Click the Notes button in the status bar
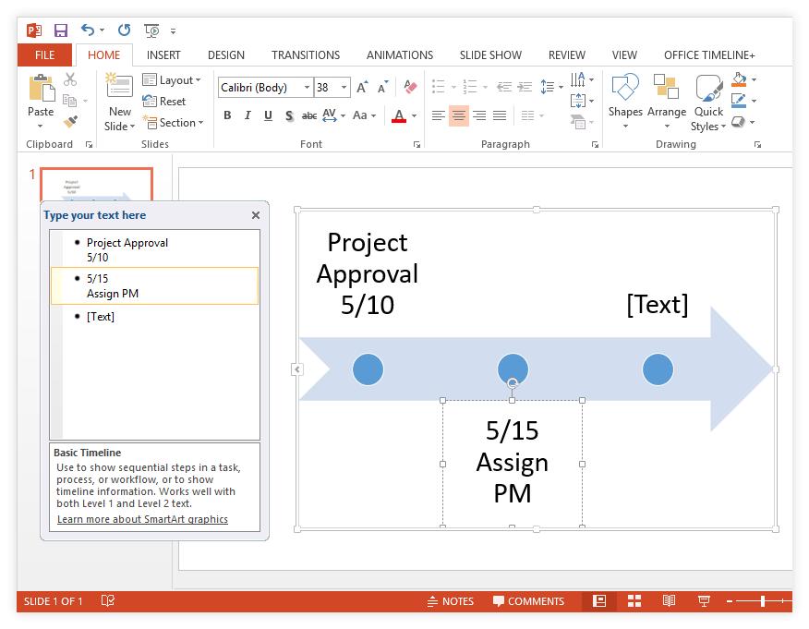The image size is (809, 629). 450,601
